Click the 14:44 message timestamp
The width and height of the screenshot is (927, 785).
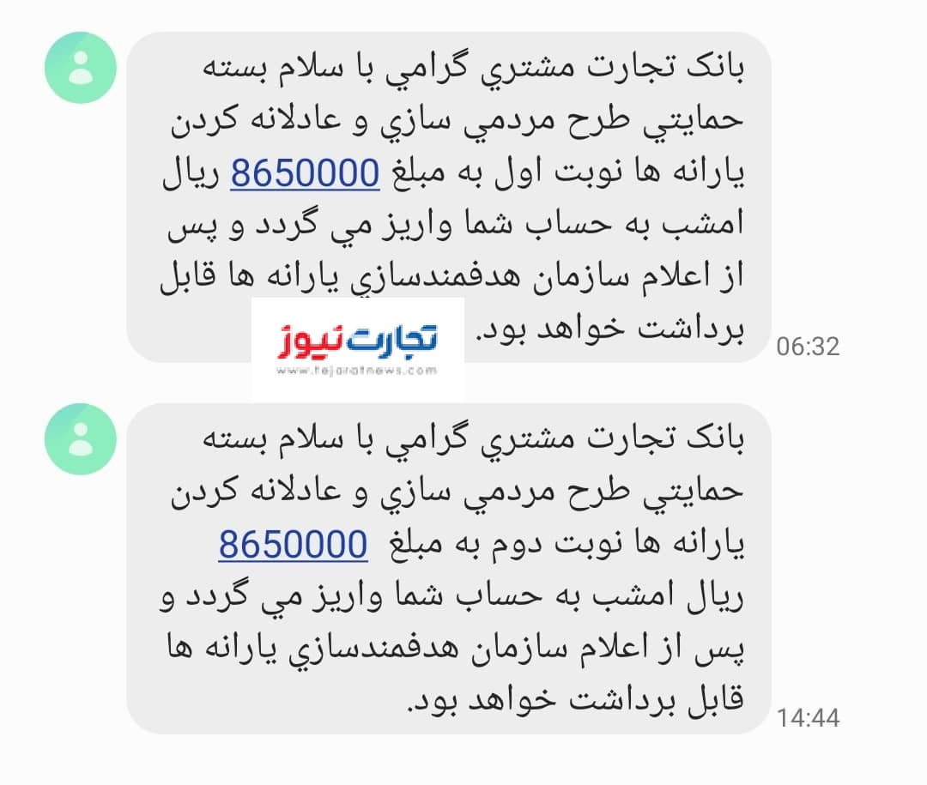(808, 718)
